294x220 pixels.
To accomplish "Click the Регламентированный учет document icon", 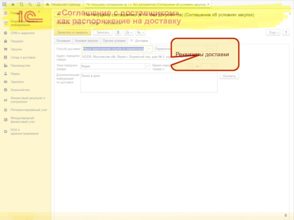I will tap(6, 110).
